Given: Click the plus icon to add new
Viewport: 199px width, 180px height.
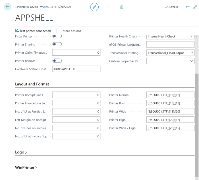Looking at the screenshot, I should tap(108, 7).
